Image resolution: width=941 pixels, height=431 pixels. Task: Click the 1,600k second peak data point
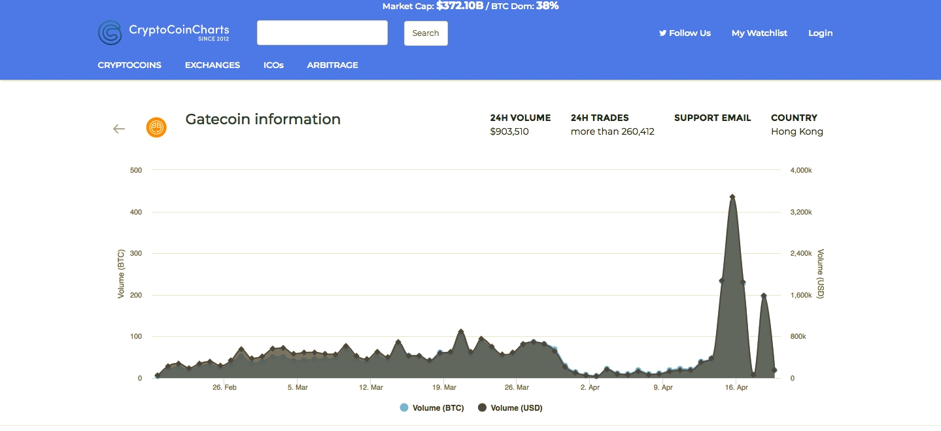(x=764, y=296)
